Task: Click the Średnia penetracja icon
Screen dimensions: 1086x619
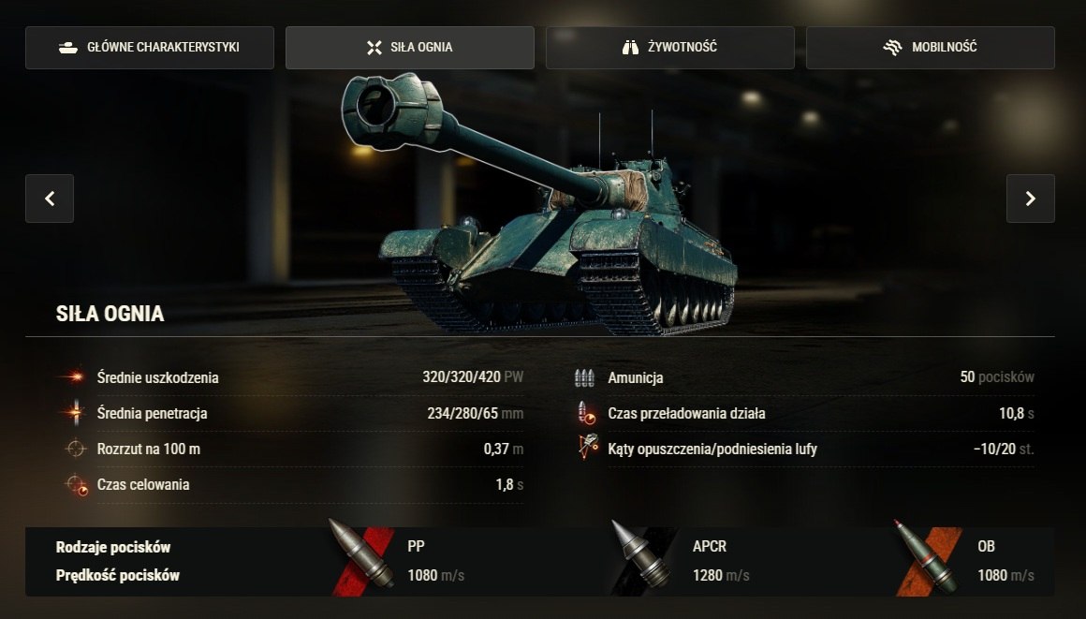Action: pyautogui.click(x=75, y=412)
